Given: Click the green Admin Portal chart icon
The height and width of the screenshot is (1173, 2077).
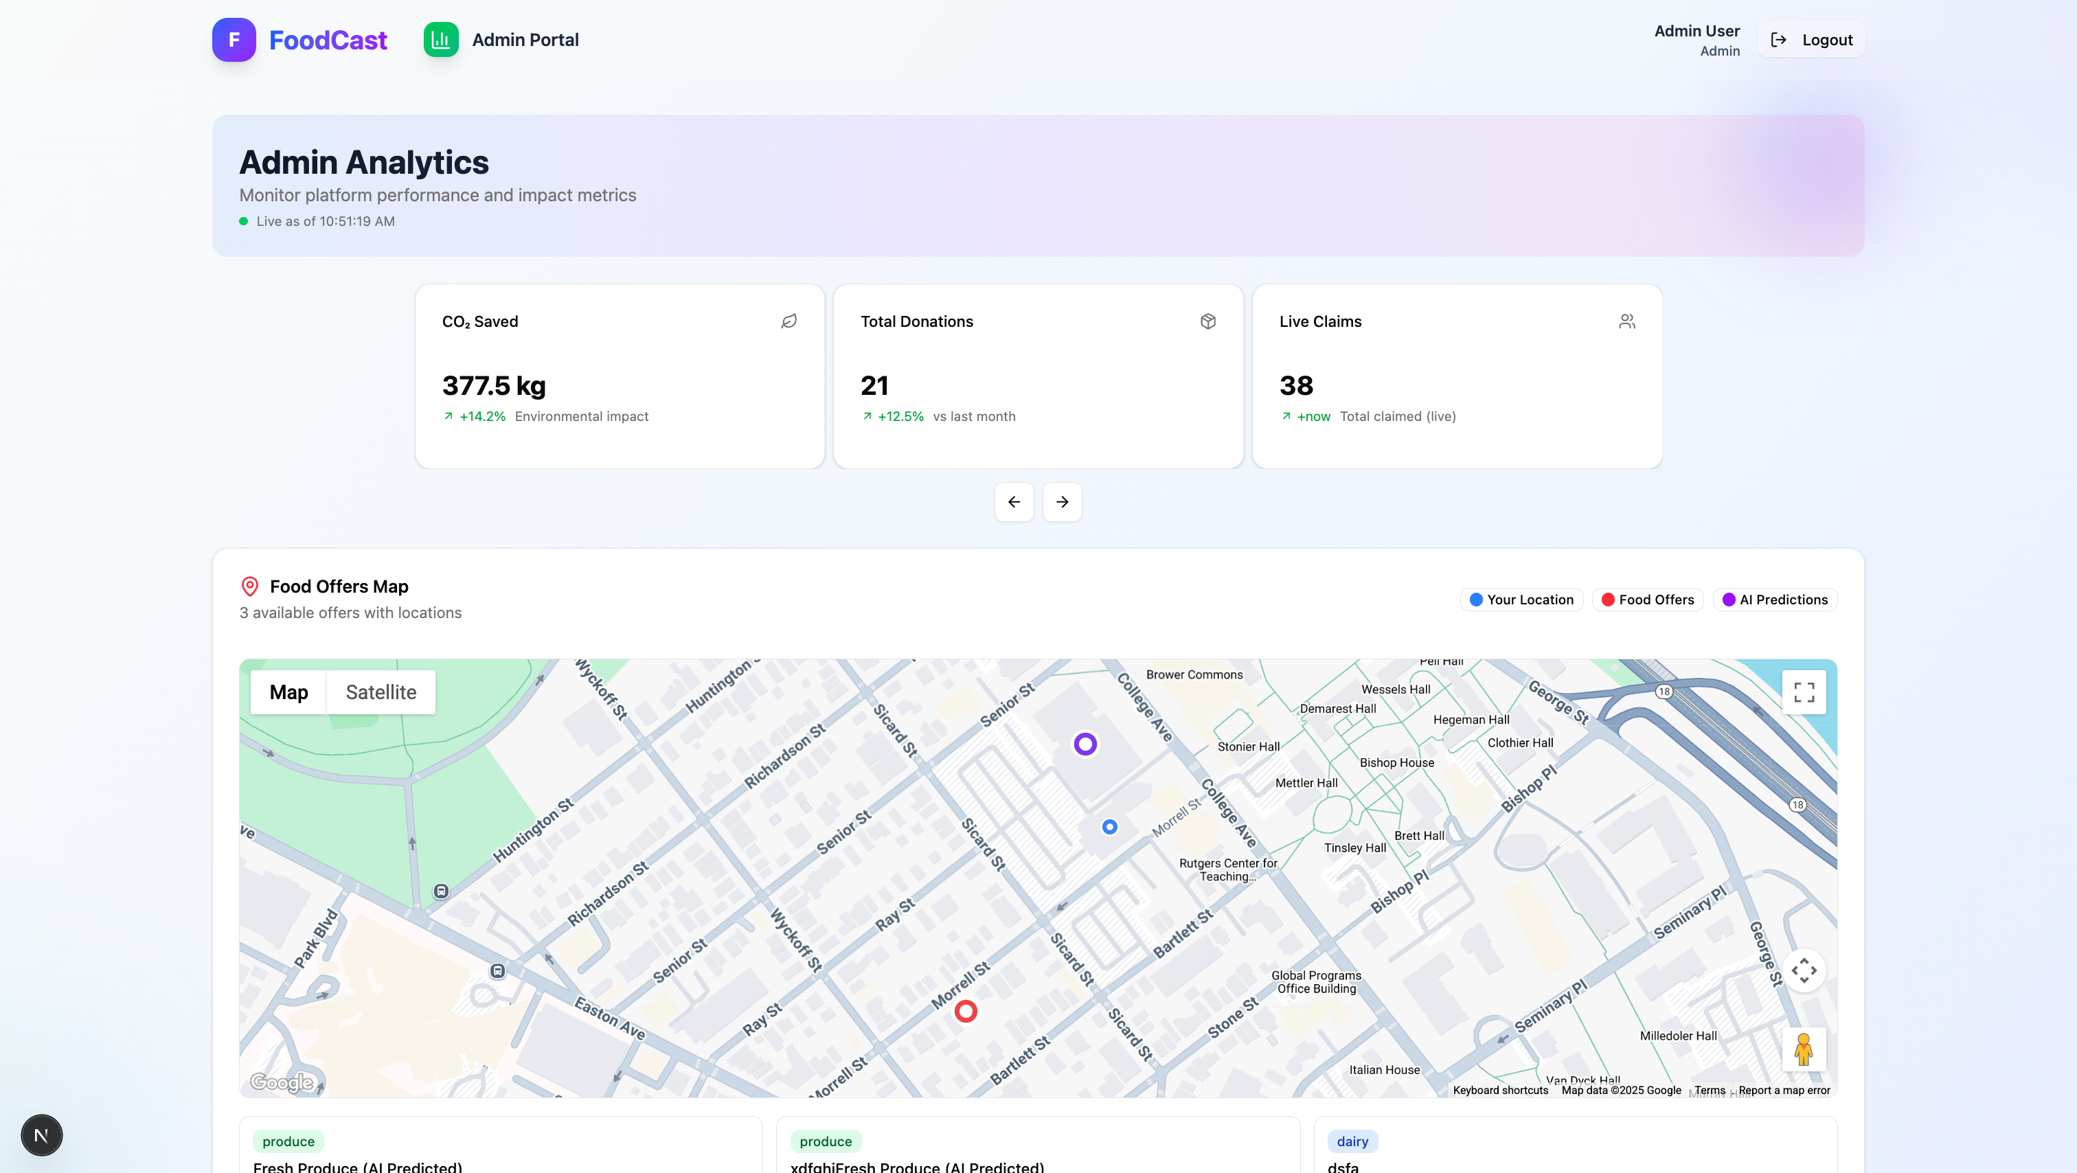Looking at the screenshot, I should (x=441, y=40).
